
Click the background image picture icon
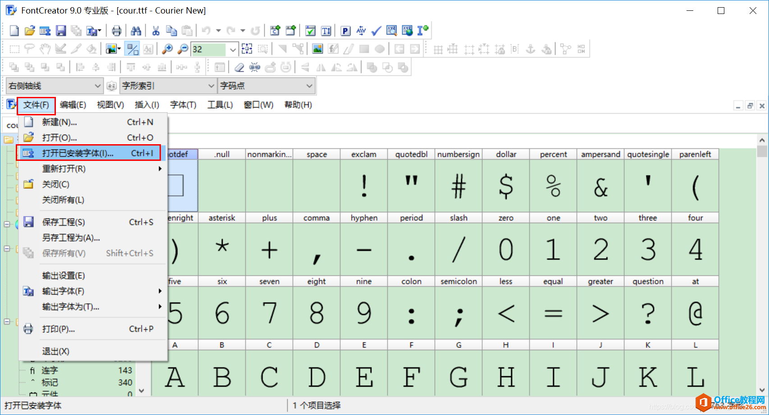pos(318,49)
